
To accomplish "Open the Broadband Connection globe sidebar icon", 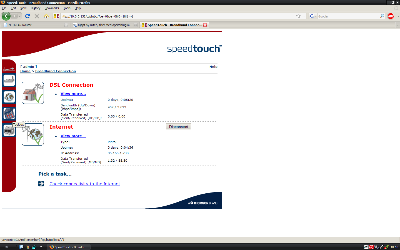I will 9,97.
